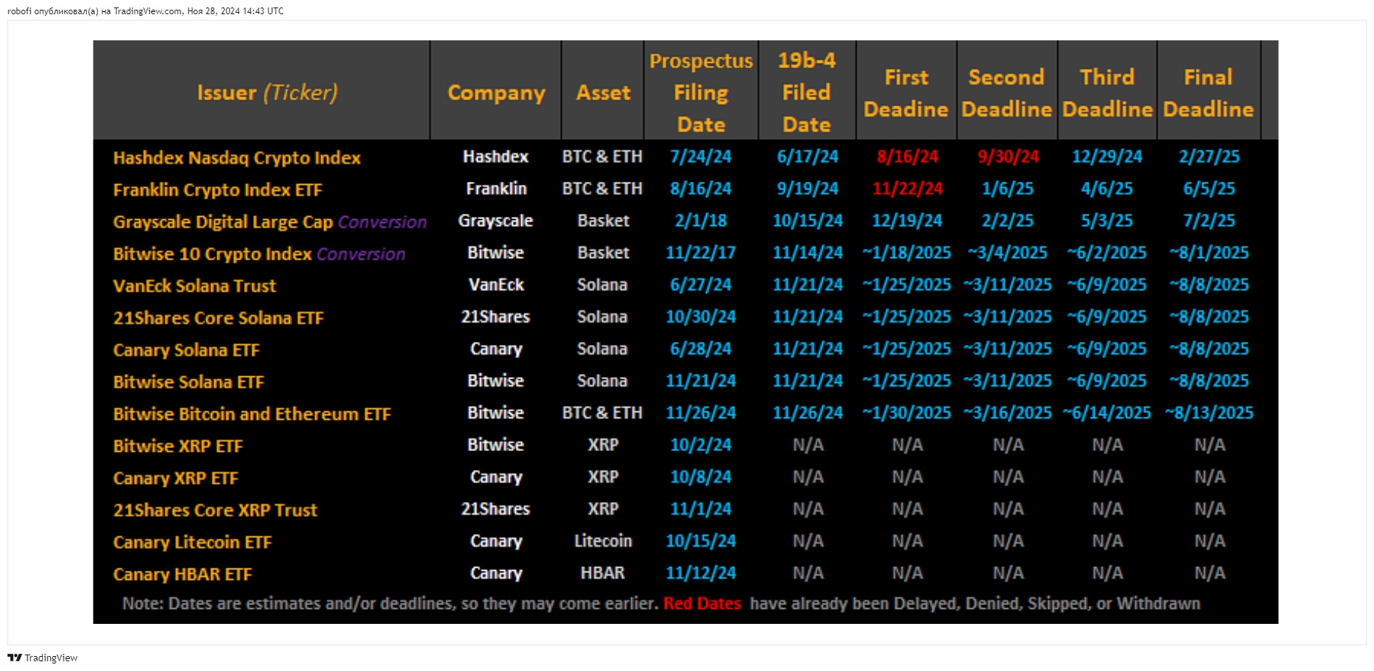Select 21Shares Core XRP Trust name
The height and width of the screenshot is (671, 1374).
[x=216, y=510]
